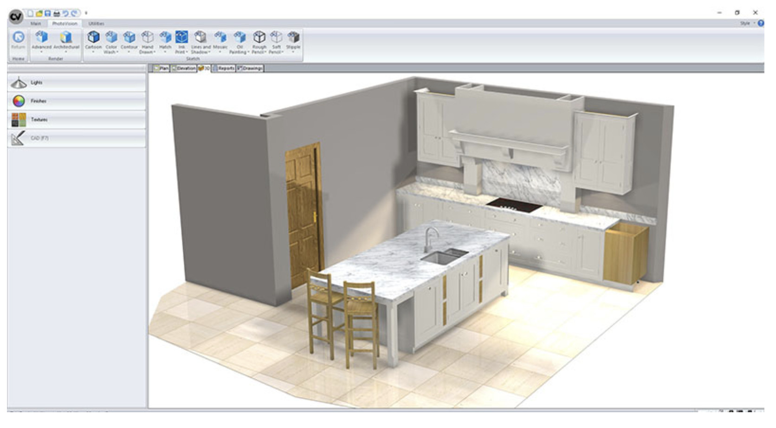
Task: Open the Textures panel
Action: point(77,120)
